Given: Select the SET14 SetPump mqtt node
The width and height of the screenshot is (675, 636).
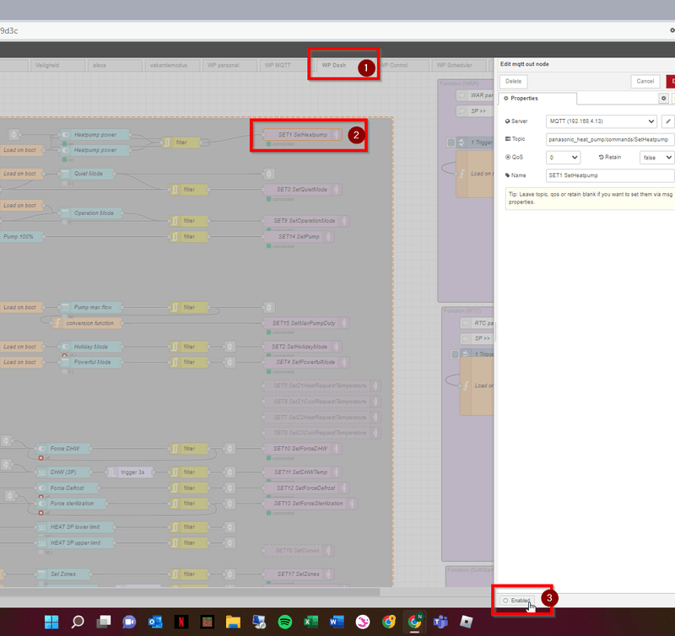Looking at the screenshot, I should tap(299, 237).
